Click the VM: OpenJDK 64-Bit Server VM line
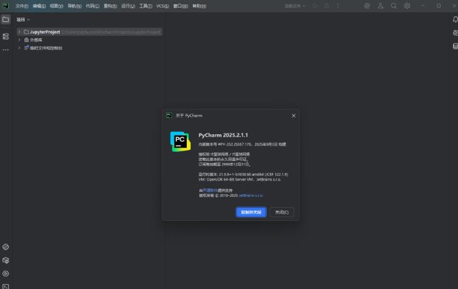458x289 pixels. (x=239, y=179)
